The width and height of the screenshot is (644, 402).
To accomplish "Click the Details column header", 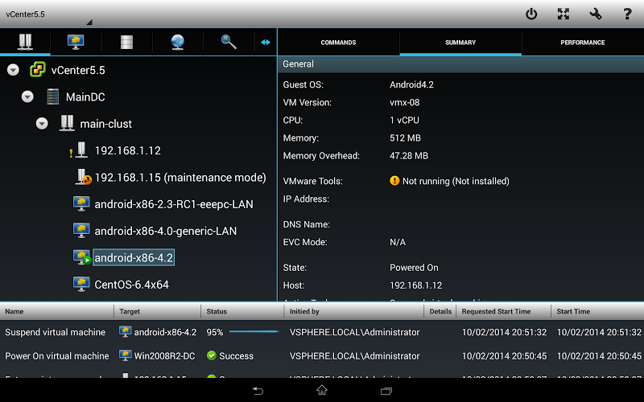I will pyautogui.click(x=440, y=311).
